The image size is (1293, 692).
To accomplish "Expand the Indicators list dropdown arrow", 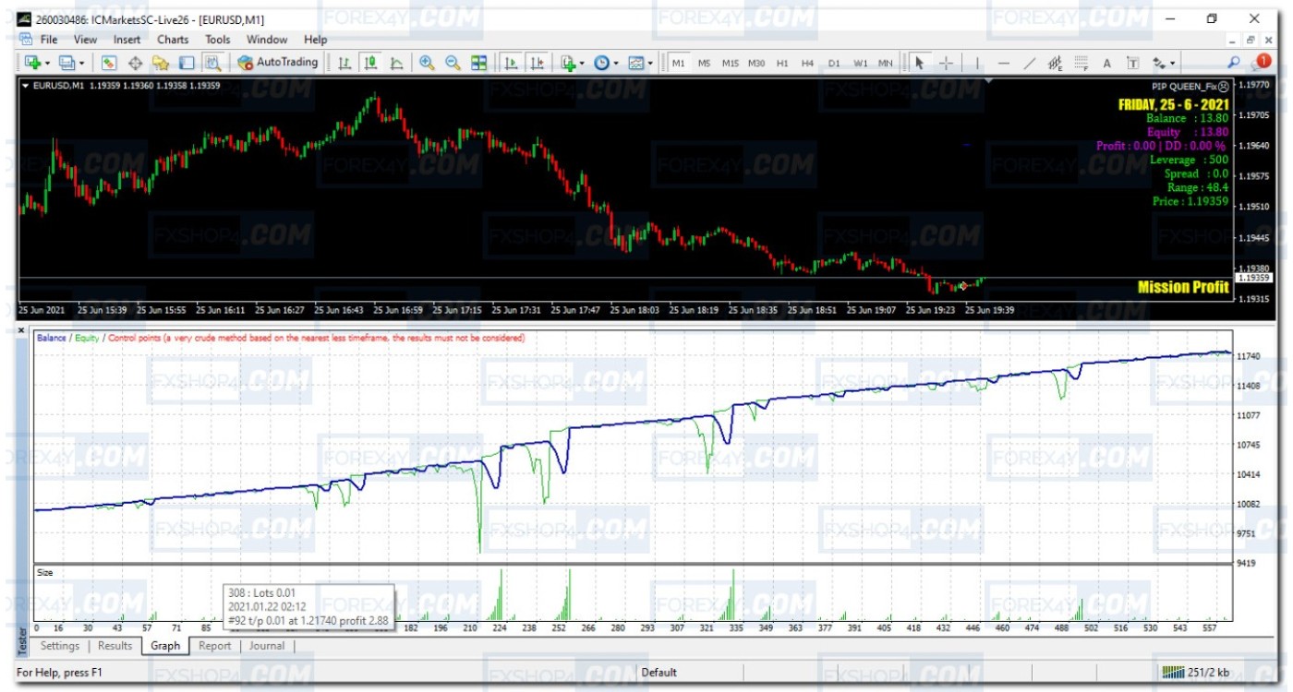I will (x=582, y=63).
